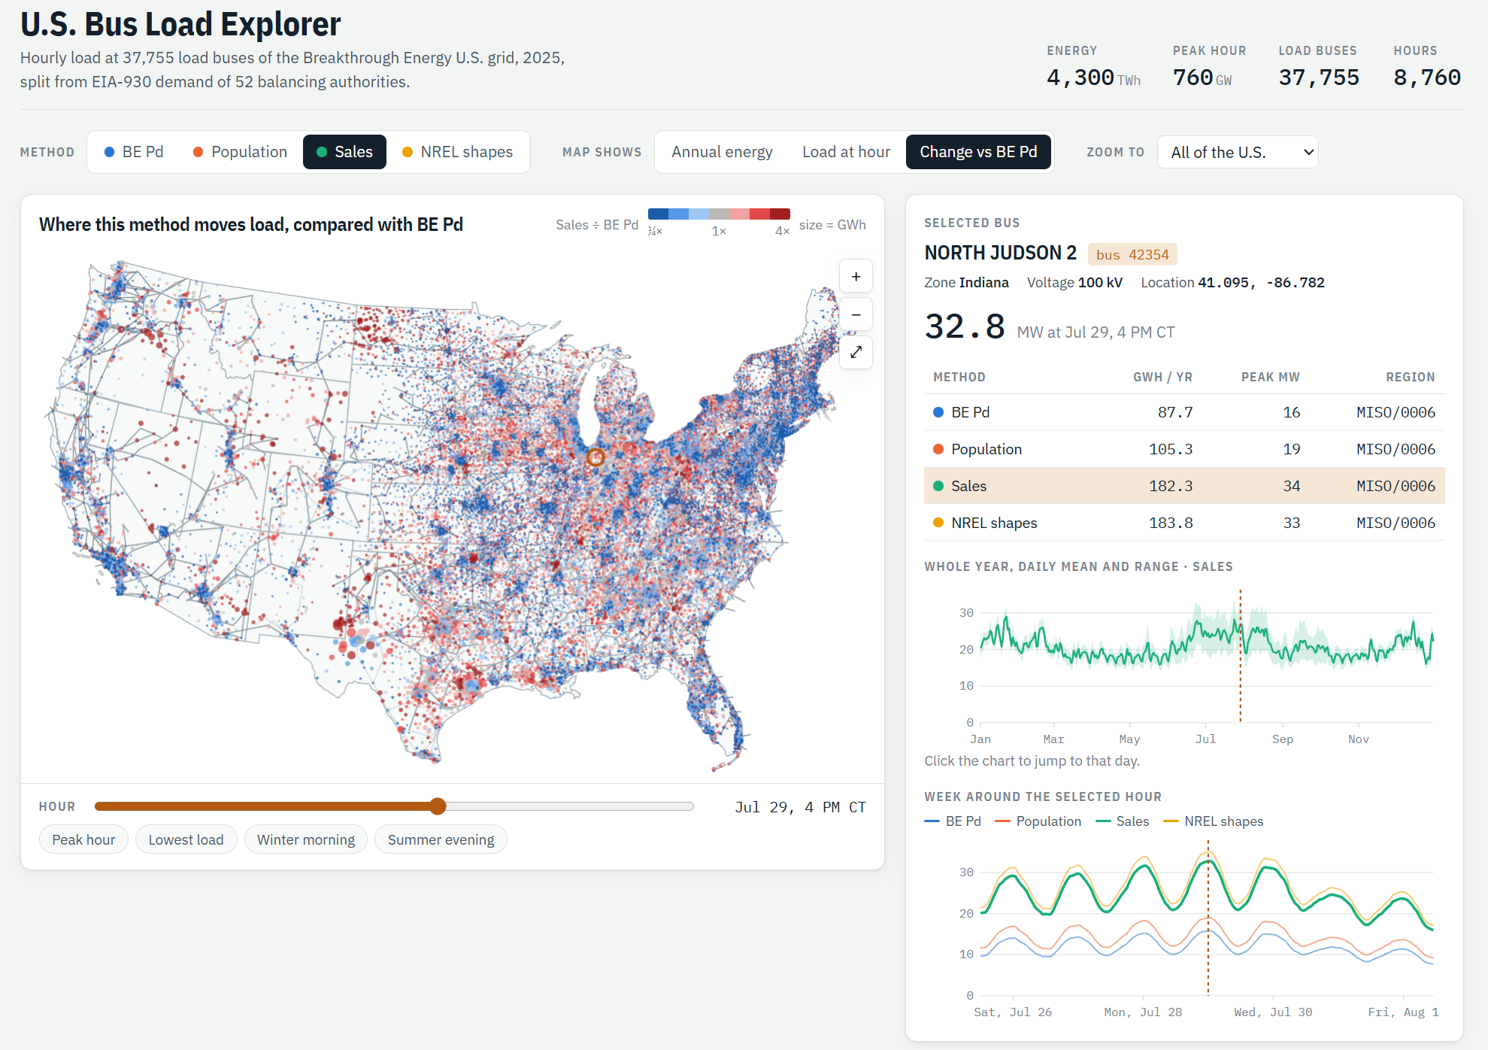The width and height of the screenshot is (1488, 1050).
Task: Select the BE Pd method
Action: (x=134, y=152)
